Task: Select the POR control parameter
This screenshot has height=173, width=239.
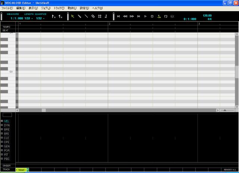Action: click(7, 151)
